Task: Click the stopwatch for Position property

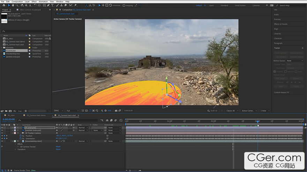Action: [x=21, y=136]
